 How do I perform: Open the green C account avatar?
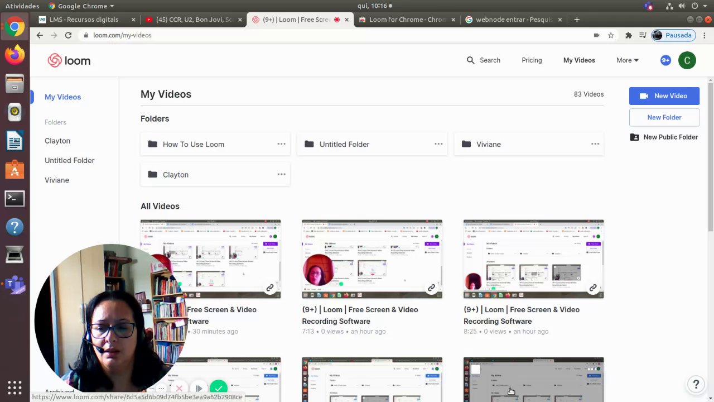click(x=687, y=60)
